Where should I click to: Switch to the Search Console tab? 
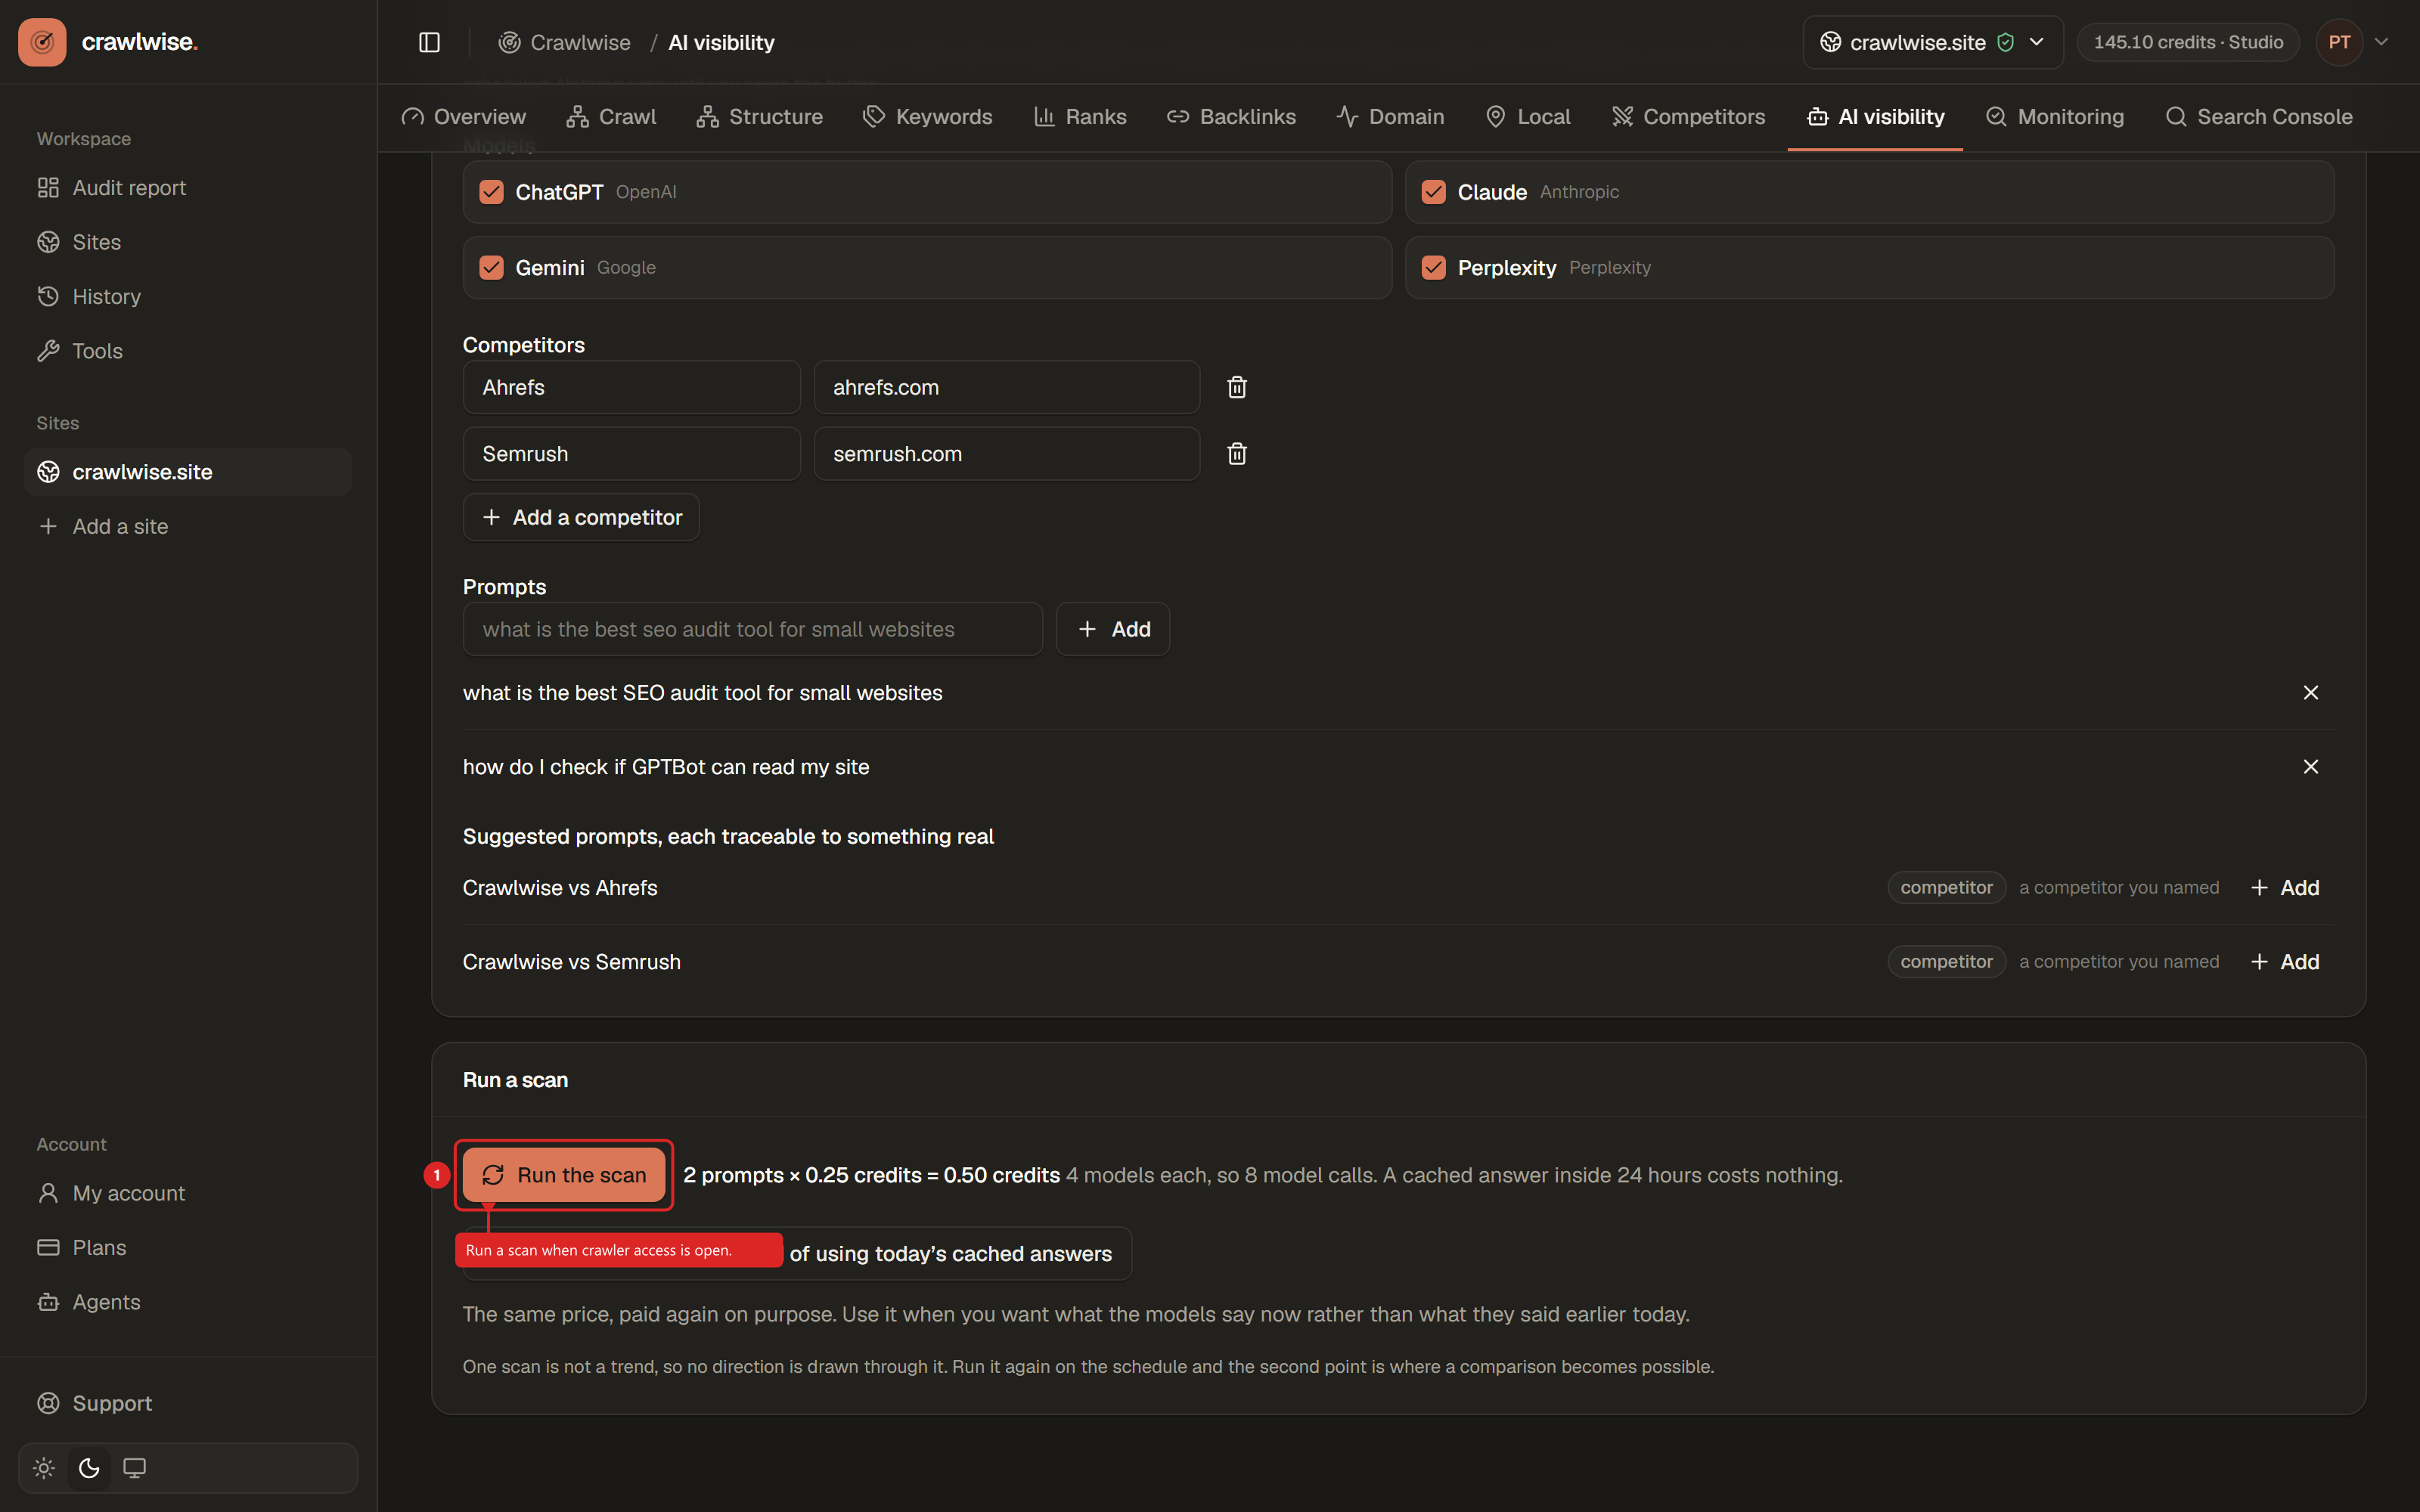(2258, 117)
